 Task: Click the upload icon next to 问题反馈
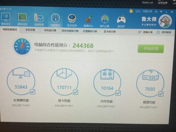point(156,11)
